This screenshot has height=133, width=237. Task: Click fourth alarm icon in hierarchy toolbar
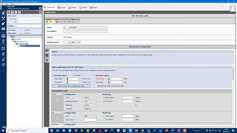pyautogui.click(x=20, y=12)
